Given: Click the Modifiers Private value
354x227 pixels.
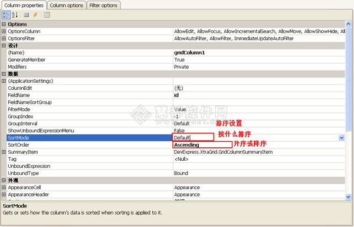Looking at the screenshot, I should [x=181, y=67].
